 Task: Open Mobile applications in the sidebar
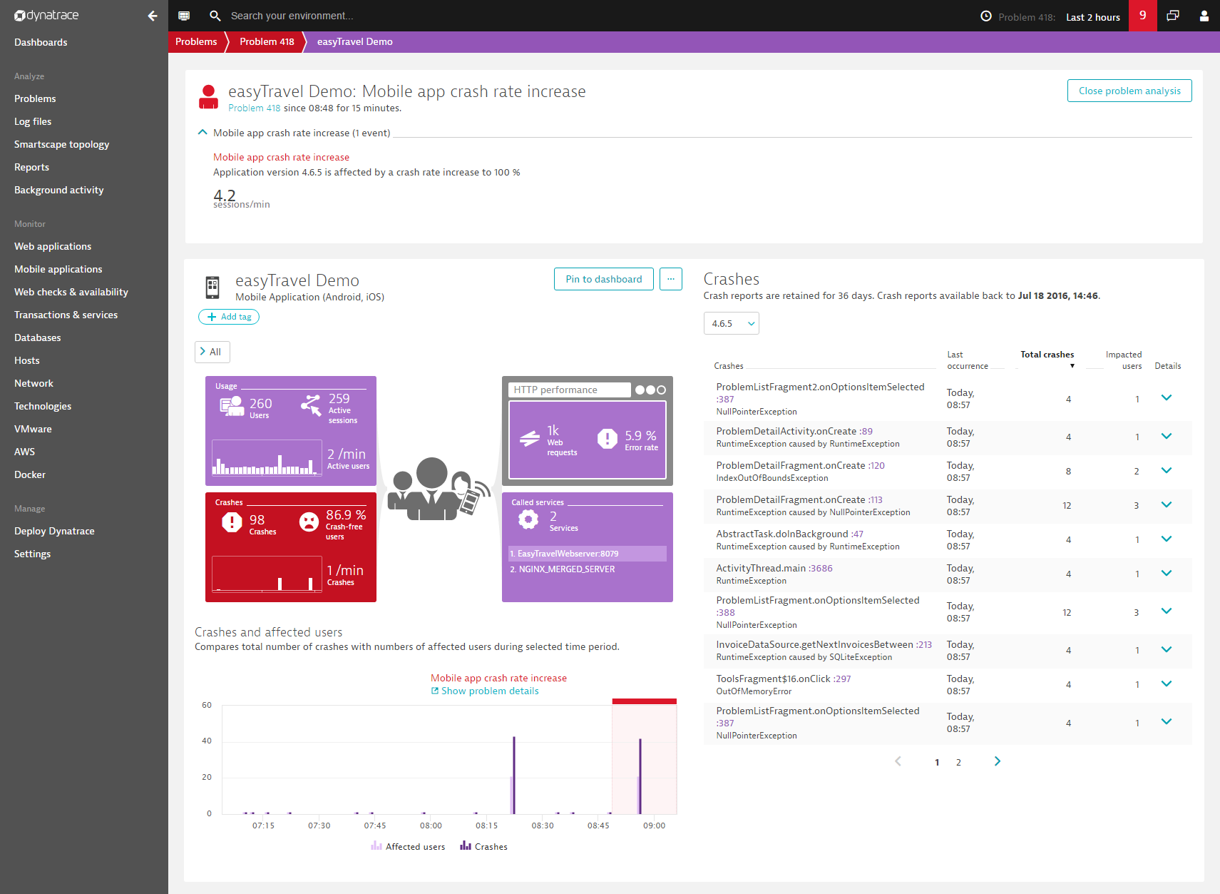coord(58,269)
